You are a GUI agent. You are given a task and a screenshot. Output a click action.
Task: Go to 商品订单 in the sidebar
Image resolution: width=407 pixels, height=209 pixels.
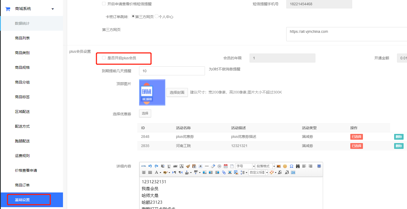point(22,185)
